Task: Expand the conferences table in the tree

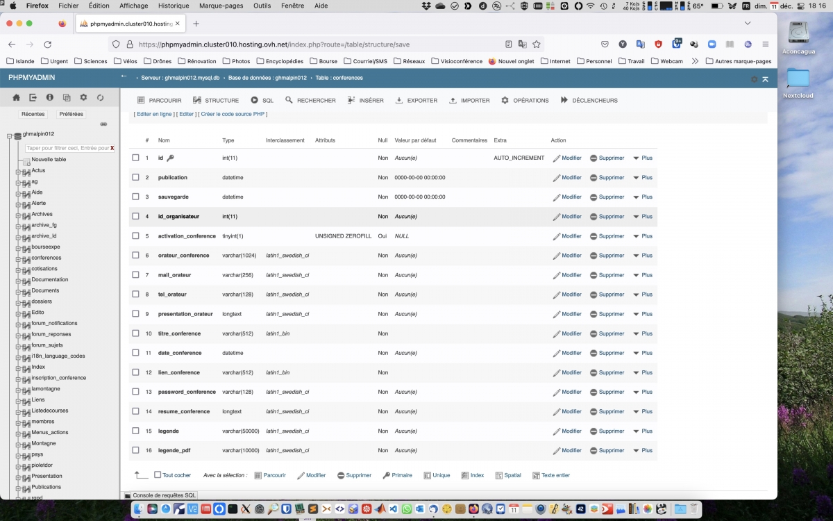Action: point(19,258)
